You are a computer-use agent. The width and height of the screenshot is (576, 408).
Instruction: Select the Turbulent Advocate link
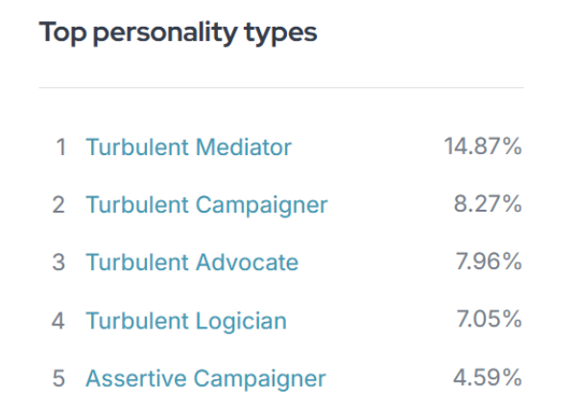coord(192,262)
